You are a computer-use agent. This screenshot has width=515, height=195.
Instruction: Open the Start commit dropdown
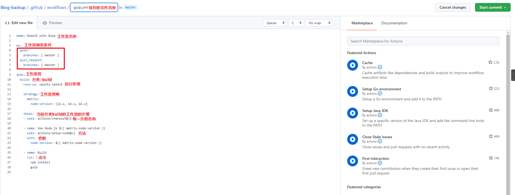pos(493,7)
